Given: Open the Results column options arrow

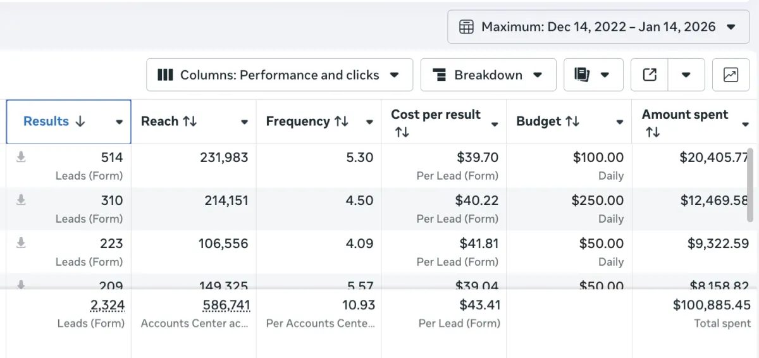Looking at the screenshot, I should pos(119,122).
